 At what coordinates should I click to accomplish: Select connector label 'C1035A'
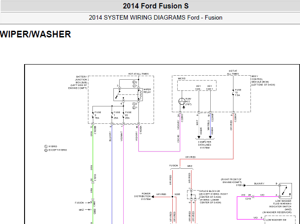[141, 130]
